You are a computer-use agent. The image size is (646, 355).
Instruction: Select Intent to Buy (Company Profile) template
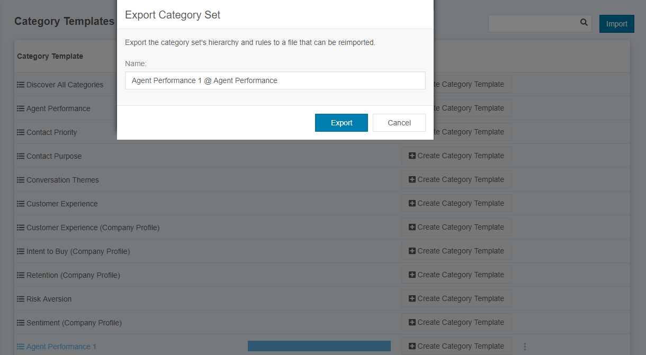[x=78, y=251]
